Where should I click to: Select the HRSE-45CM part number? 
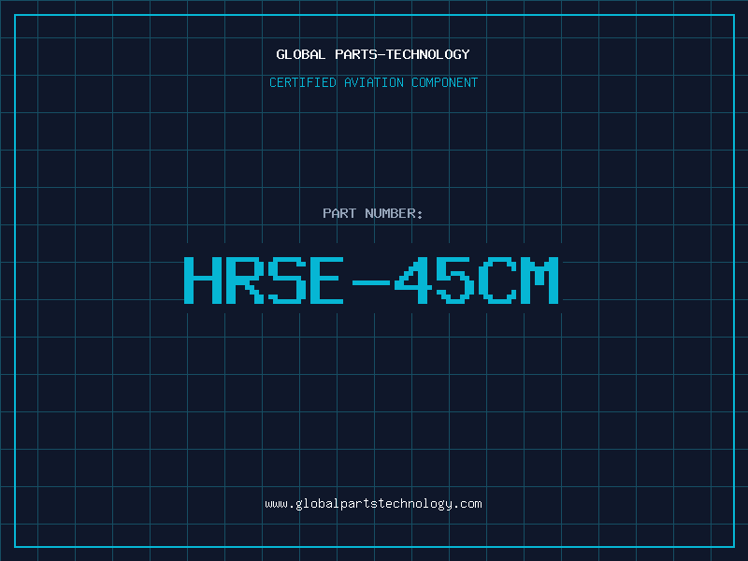[x=371, y=280]
